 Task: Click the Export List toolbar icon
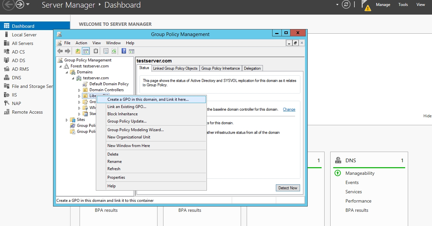coord(106,51)
